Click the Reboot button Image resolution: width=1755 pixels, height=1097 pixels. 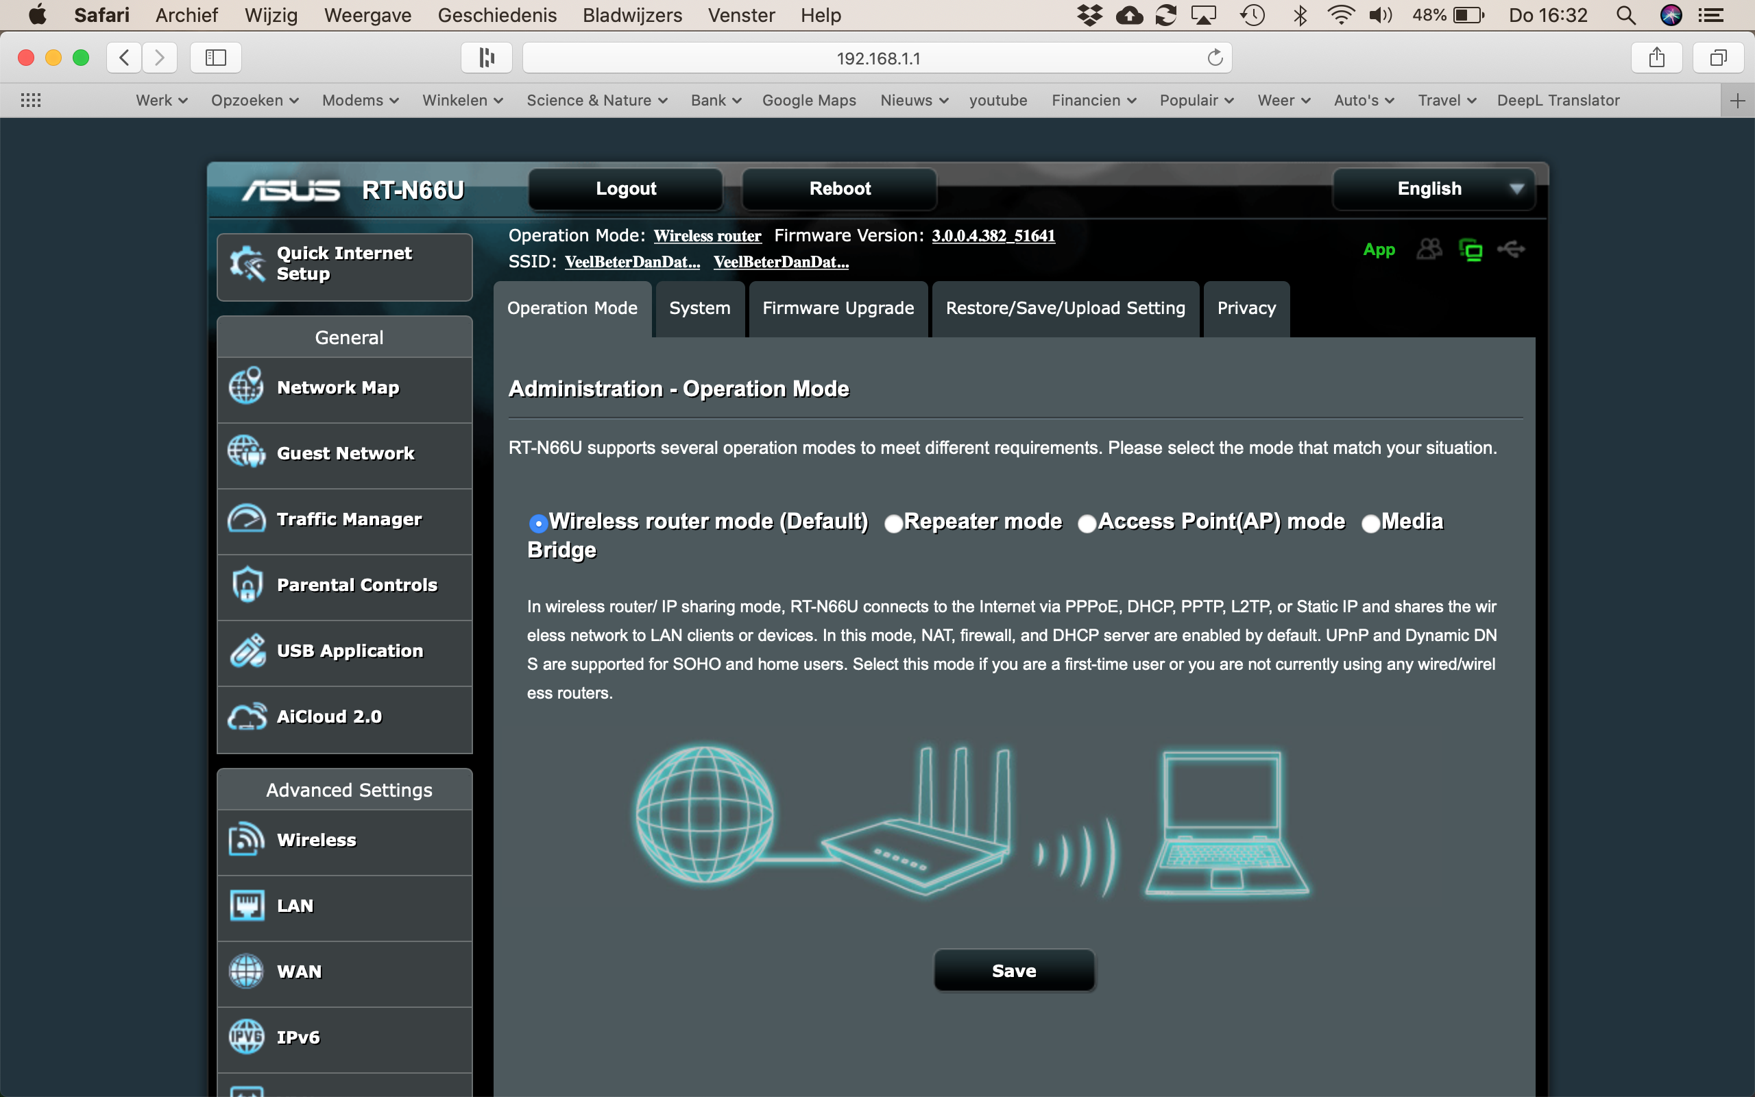coord(839,189)
